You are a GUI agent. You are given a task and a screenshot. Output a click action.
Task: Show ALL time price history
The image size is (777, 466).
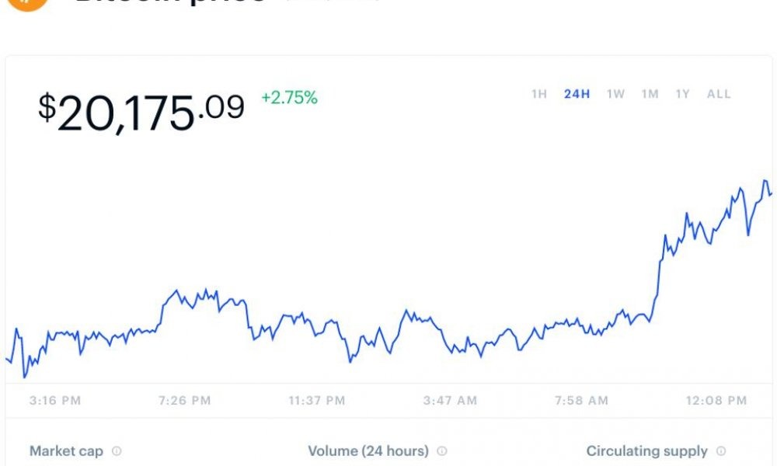tap(719, 94)
